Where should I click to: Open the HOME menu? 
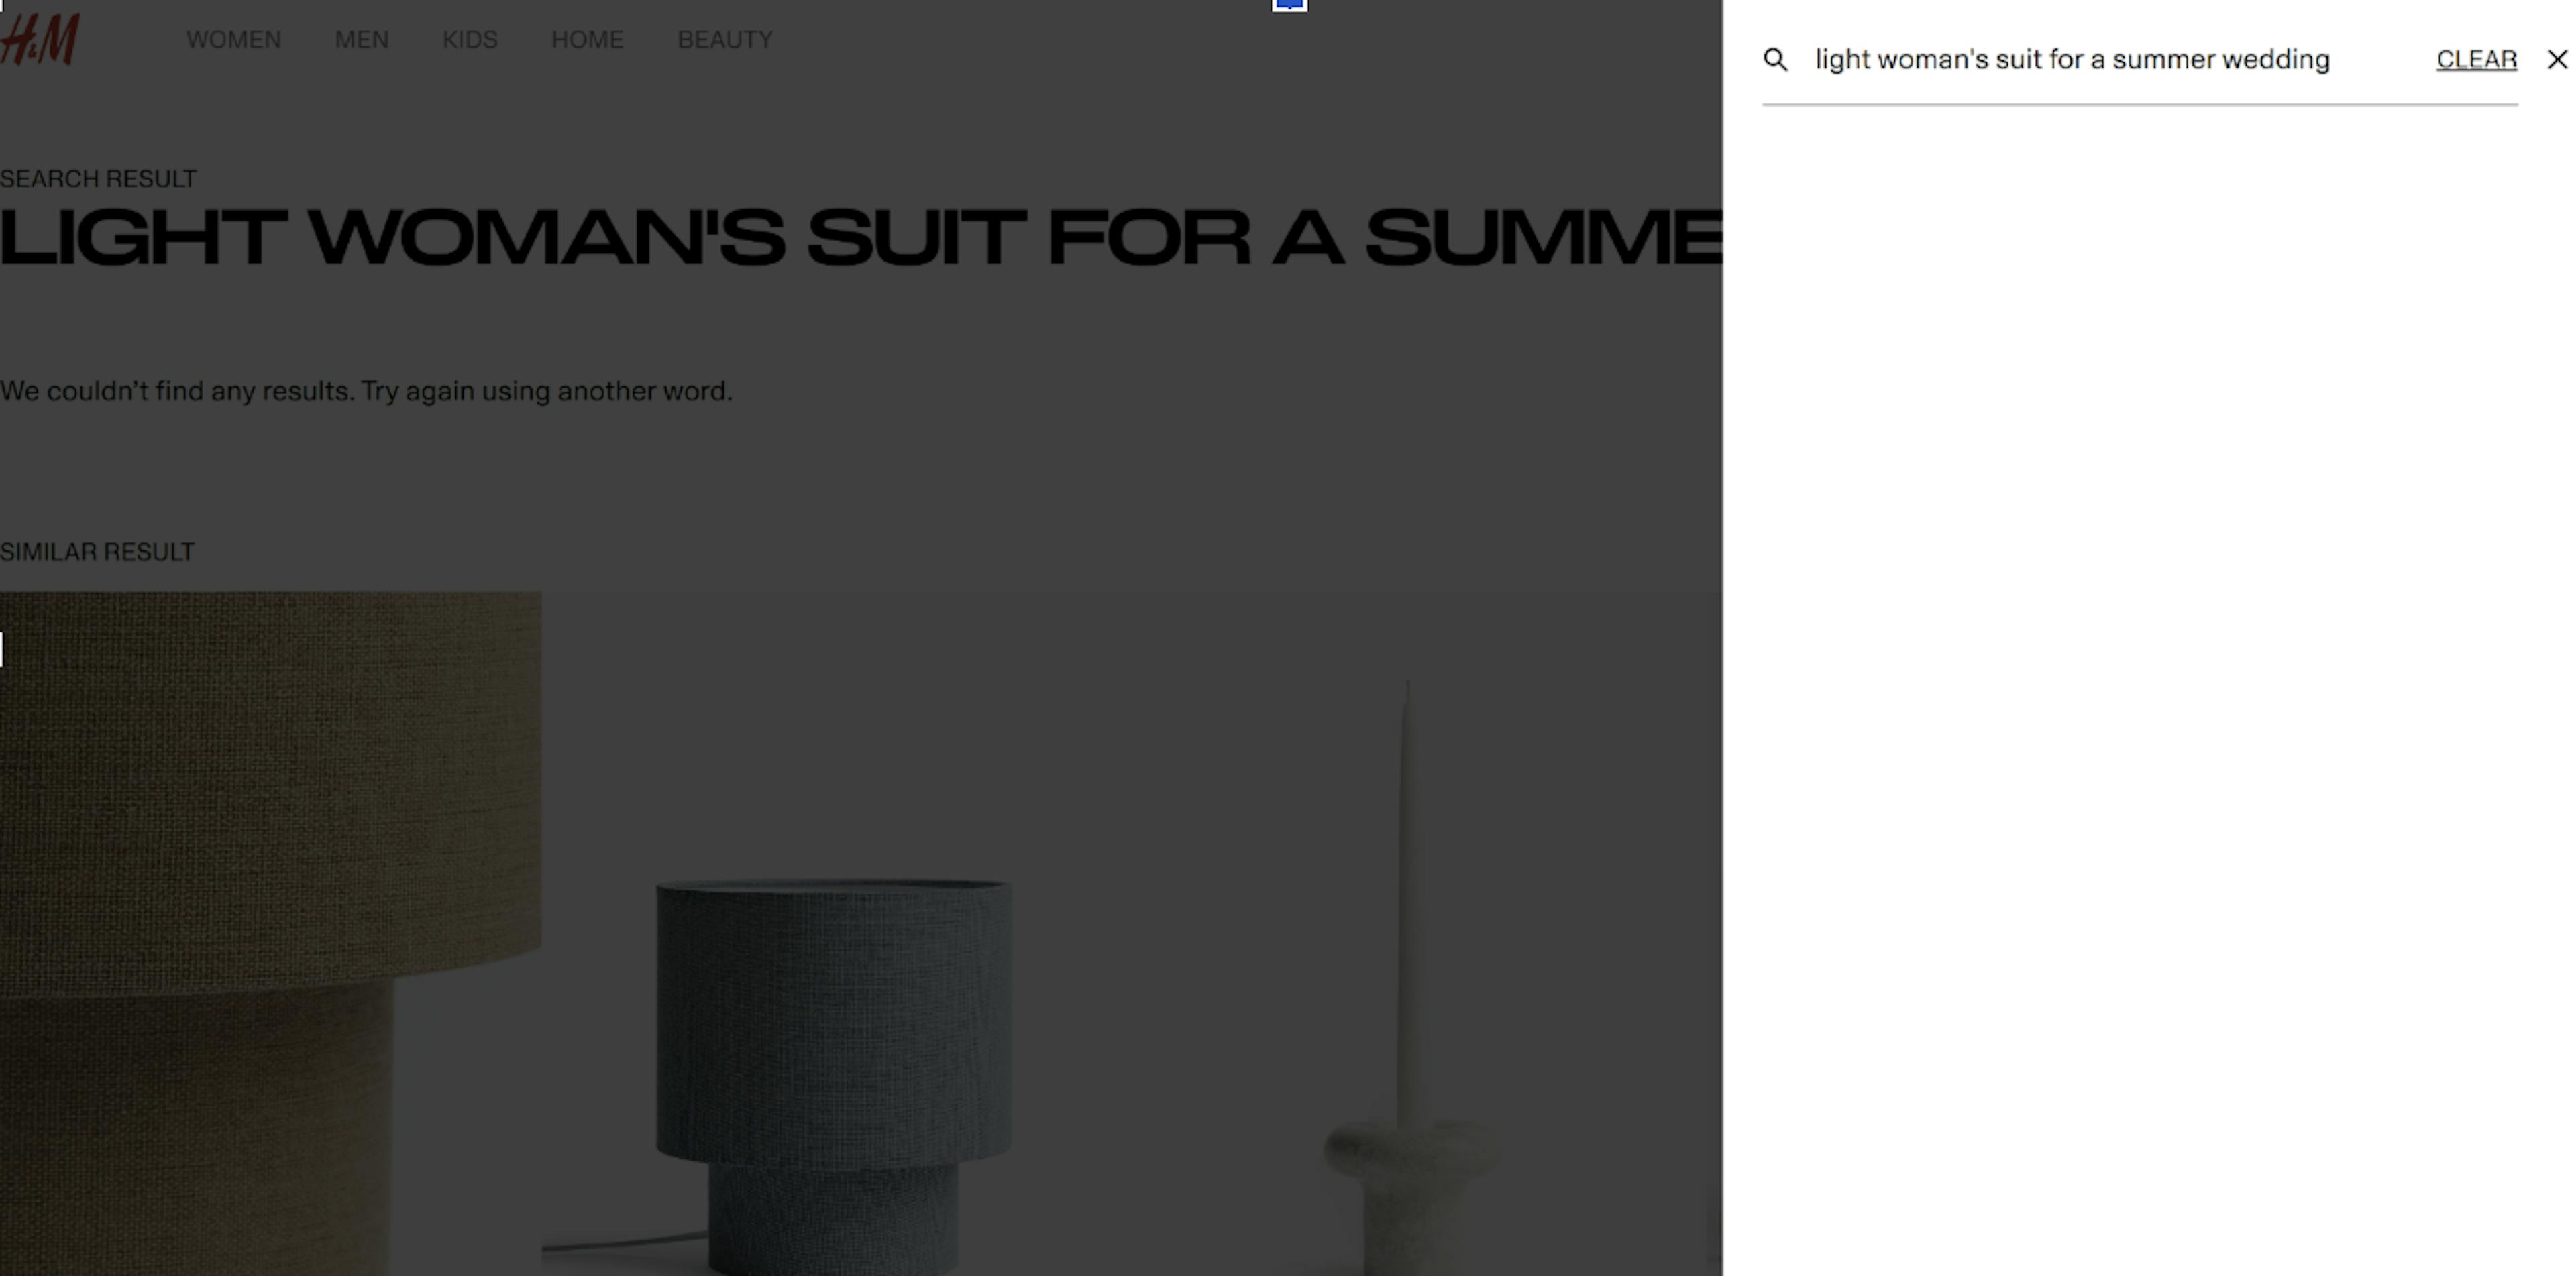point(587,40)
